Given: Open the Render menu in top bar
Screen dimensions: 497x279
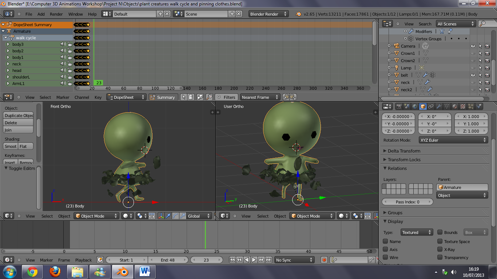Looking at the screenshot, I should 56,14.
